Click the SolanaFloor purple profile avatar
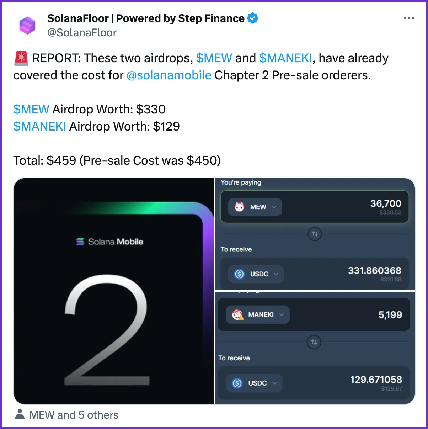 [x=27, y=25]
